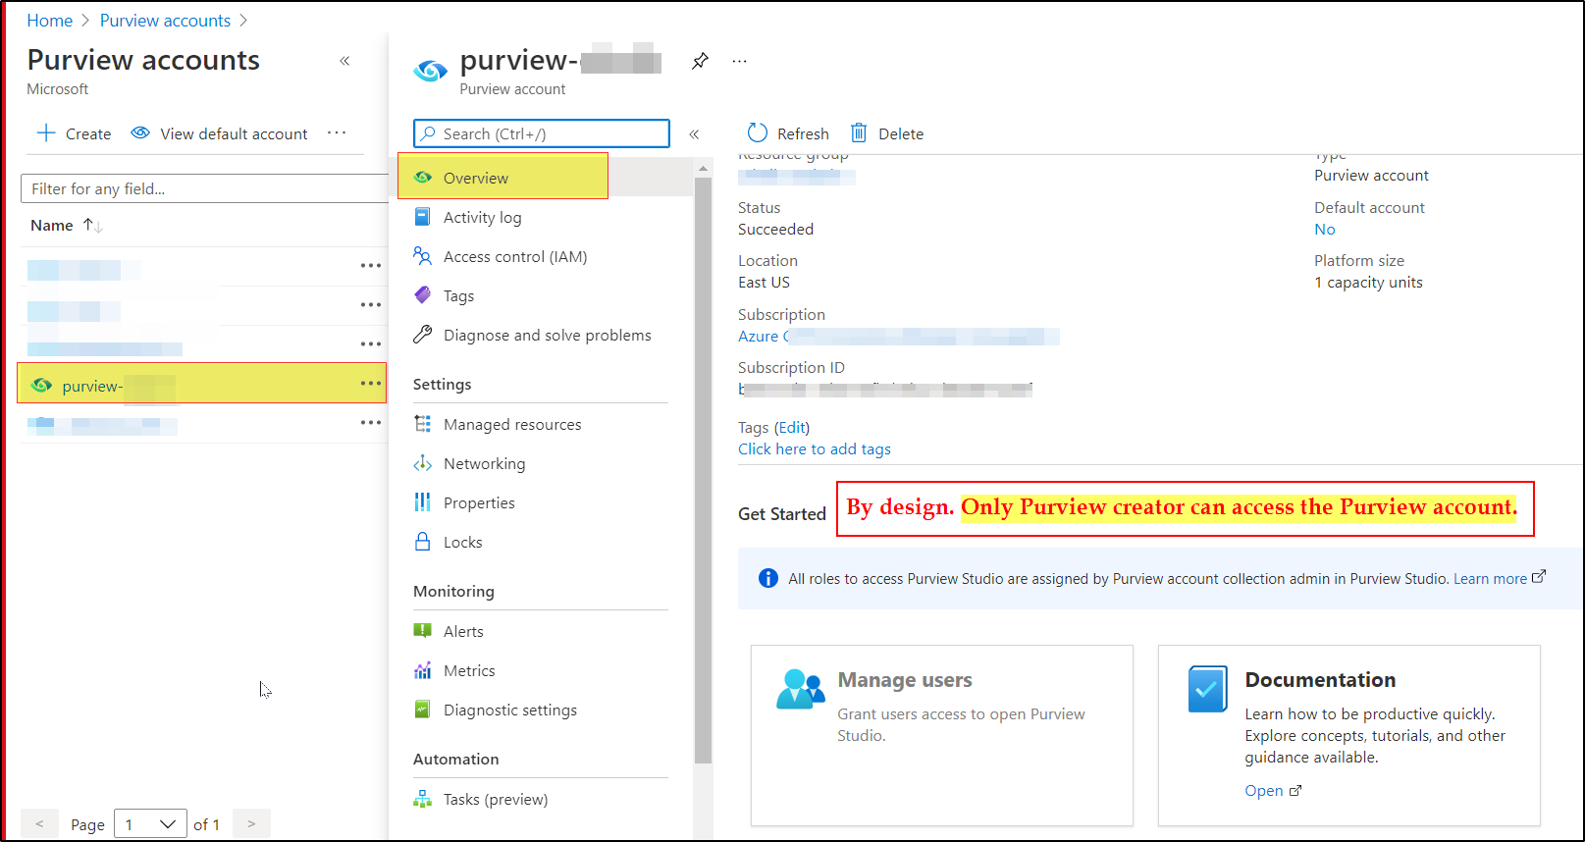Click the Activity log book icon
Screen dimensions: 1585x842
point(423,217)
